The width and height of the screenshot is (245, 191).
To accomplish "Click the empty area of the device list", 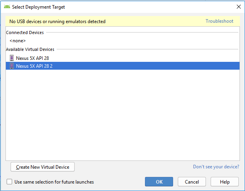I will coord(122,117).
